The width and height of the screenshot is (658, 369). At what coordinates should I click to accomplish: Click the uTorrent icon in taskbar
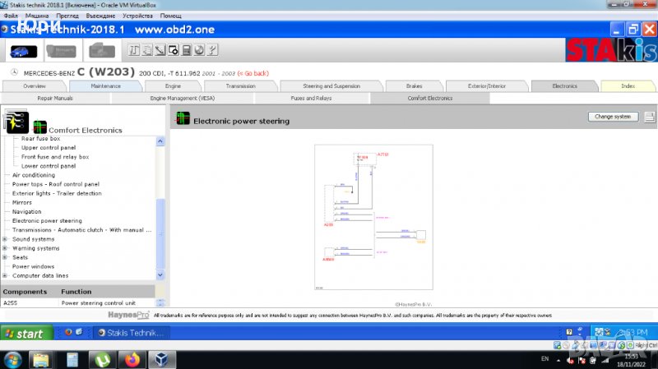[x=100, y=359]
